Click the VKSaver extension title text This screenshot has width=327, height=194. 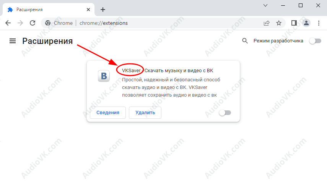[168, 71]
